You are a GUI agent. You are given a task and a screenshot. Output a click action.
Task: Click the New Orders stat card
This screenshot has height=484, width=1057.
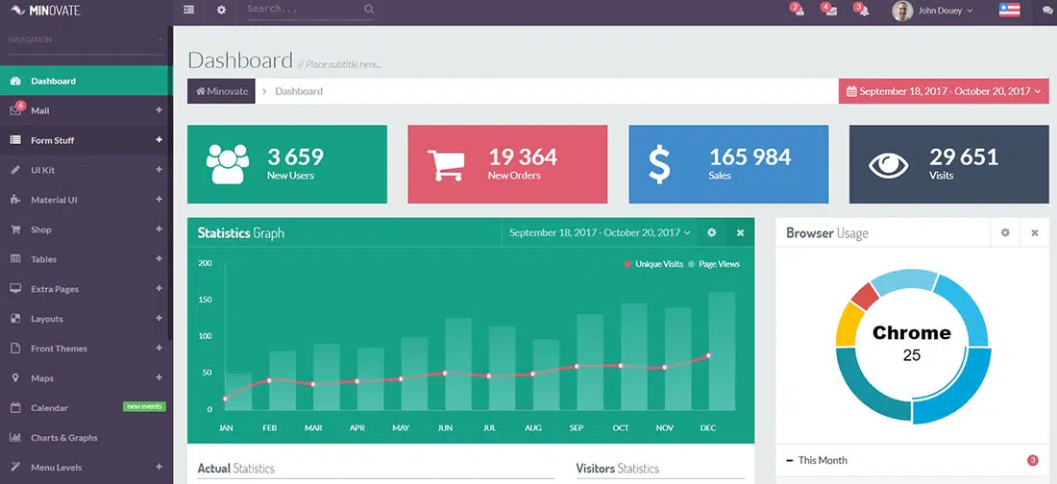coord(507,164)
